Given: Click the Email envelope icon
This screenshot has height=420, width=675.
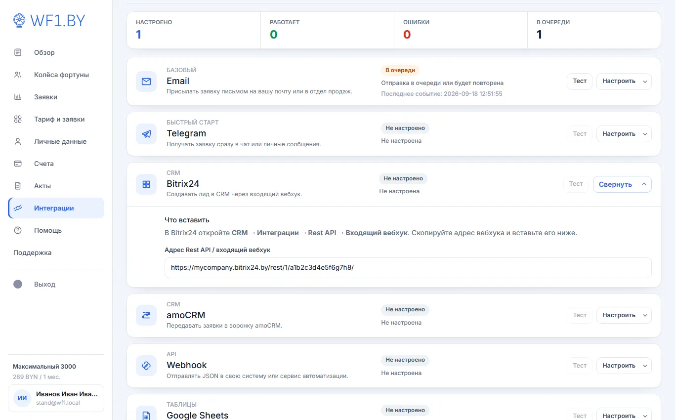Looking at the screenshot, I should (x=146, y=82).
